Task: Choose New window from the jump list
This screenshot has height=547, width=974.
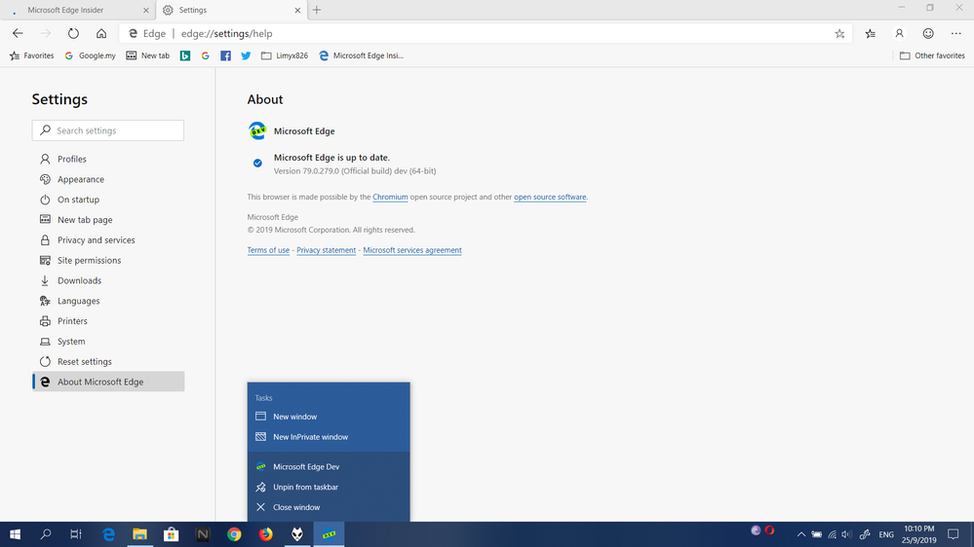Action: pyautogui.click(x=329, y=417)
